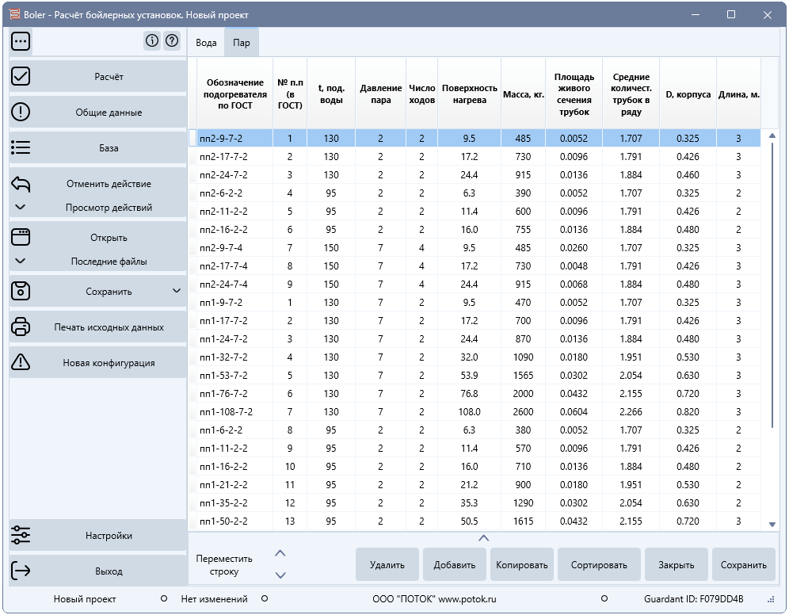Click the Удалить button

[x=387, y=564]
